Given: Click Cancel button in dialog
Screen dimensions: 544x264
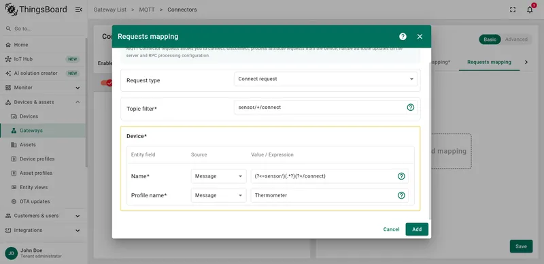Looking at the screenshot, I should pyautogui.click(x=392, y=229).
